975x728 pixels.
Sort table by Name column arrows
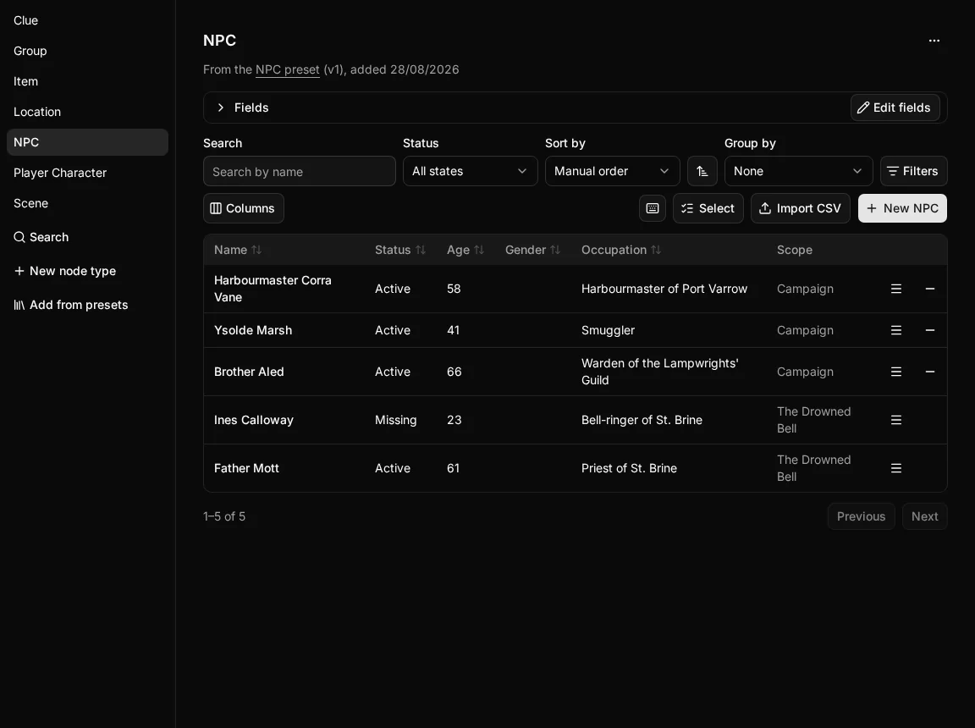pos(256,250)
